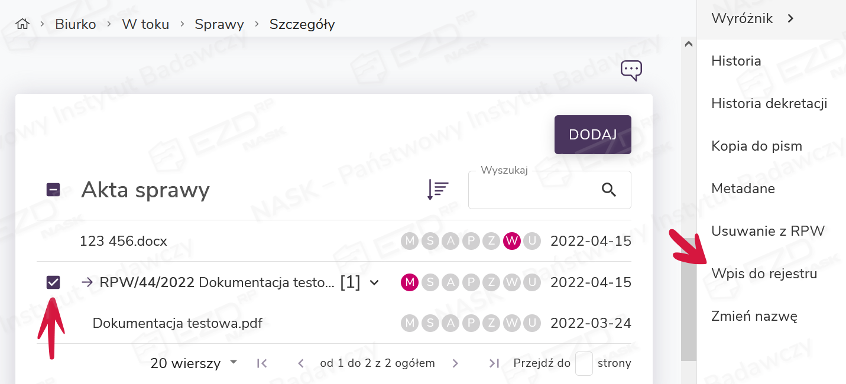Open the comments speech bubble icon
This screenshot has height=384, width=846.
point(631,71)
